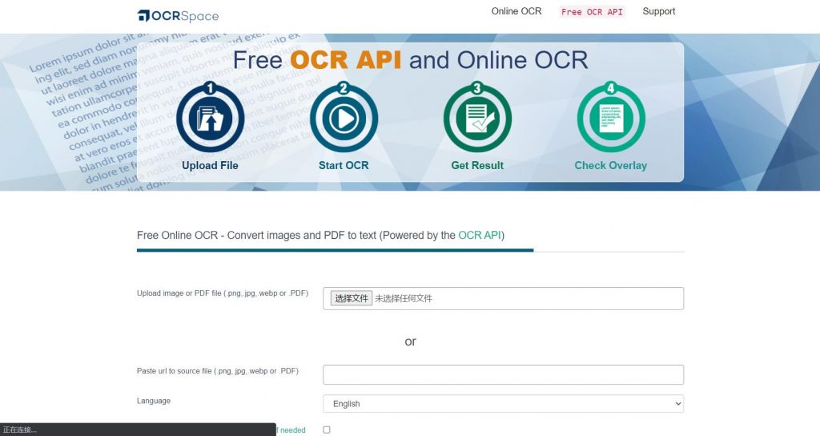Click the "Start OCR" label text
This screenshot has width=820, height=436.
pos(344,166)
